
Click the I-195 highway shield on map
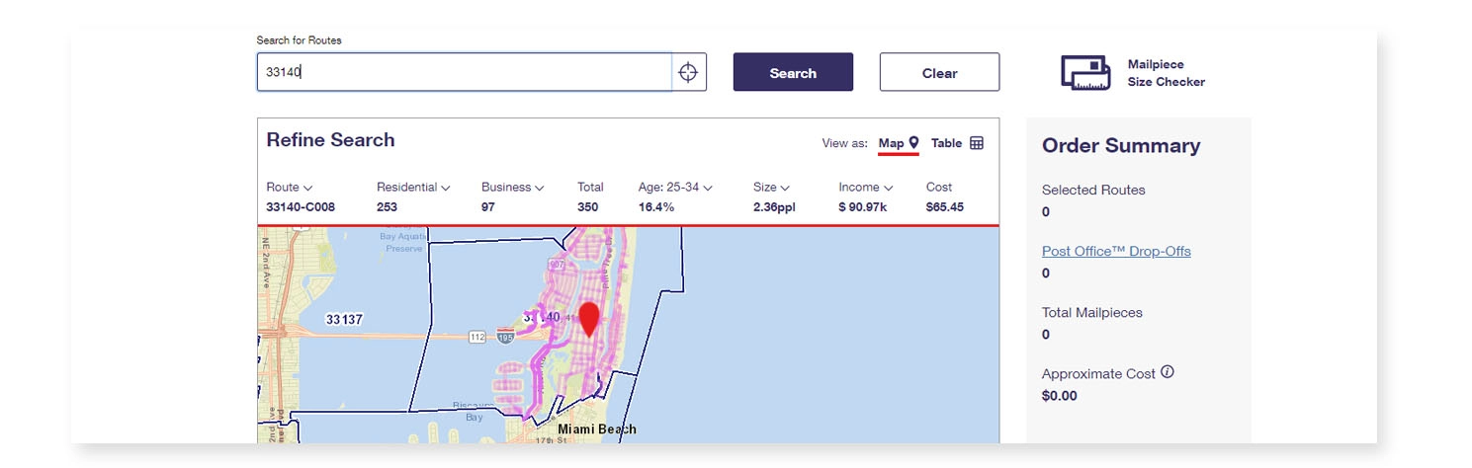pyautogui.click(x=505, y=337)
